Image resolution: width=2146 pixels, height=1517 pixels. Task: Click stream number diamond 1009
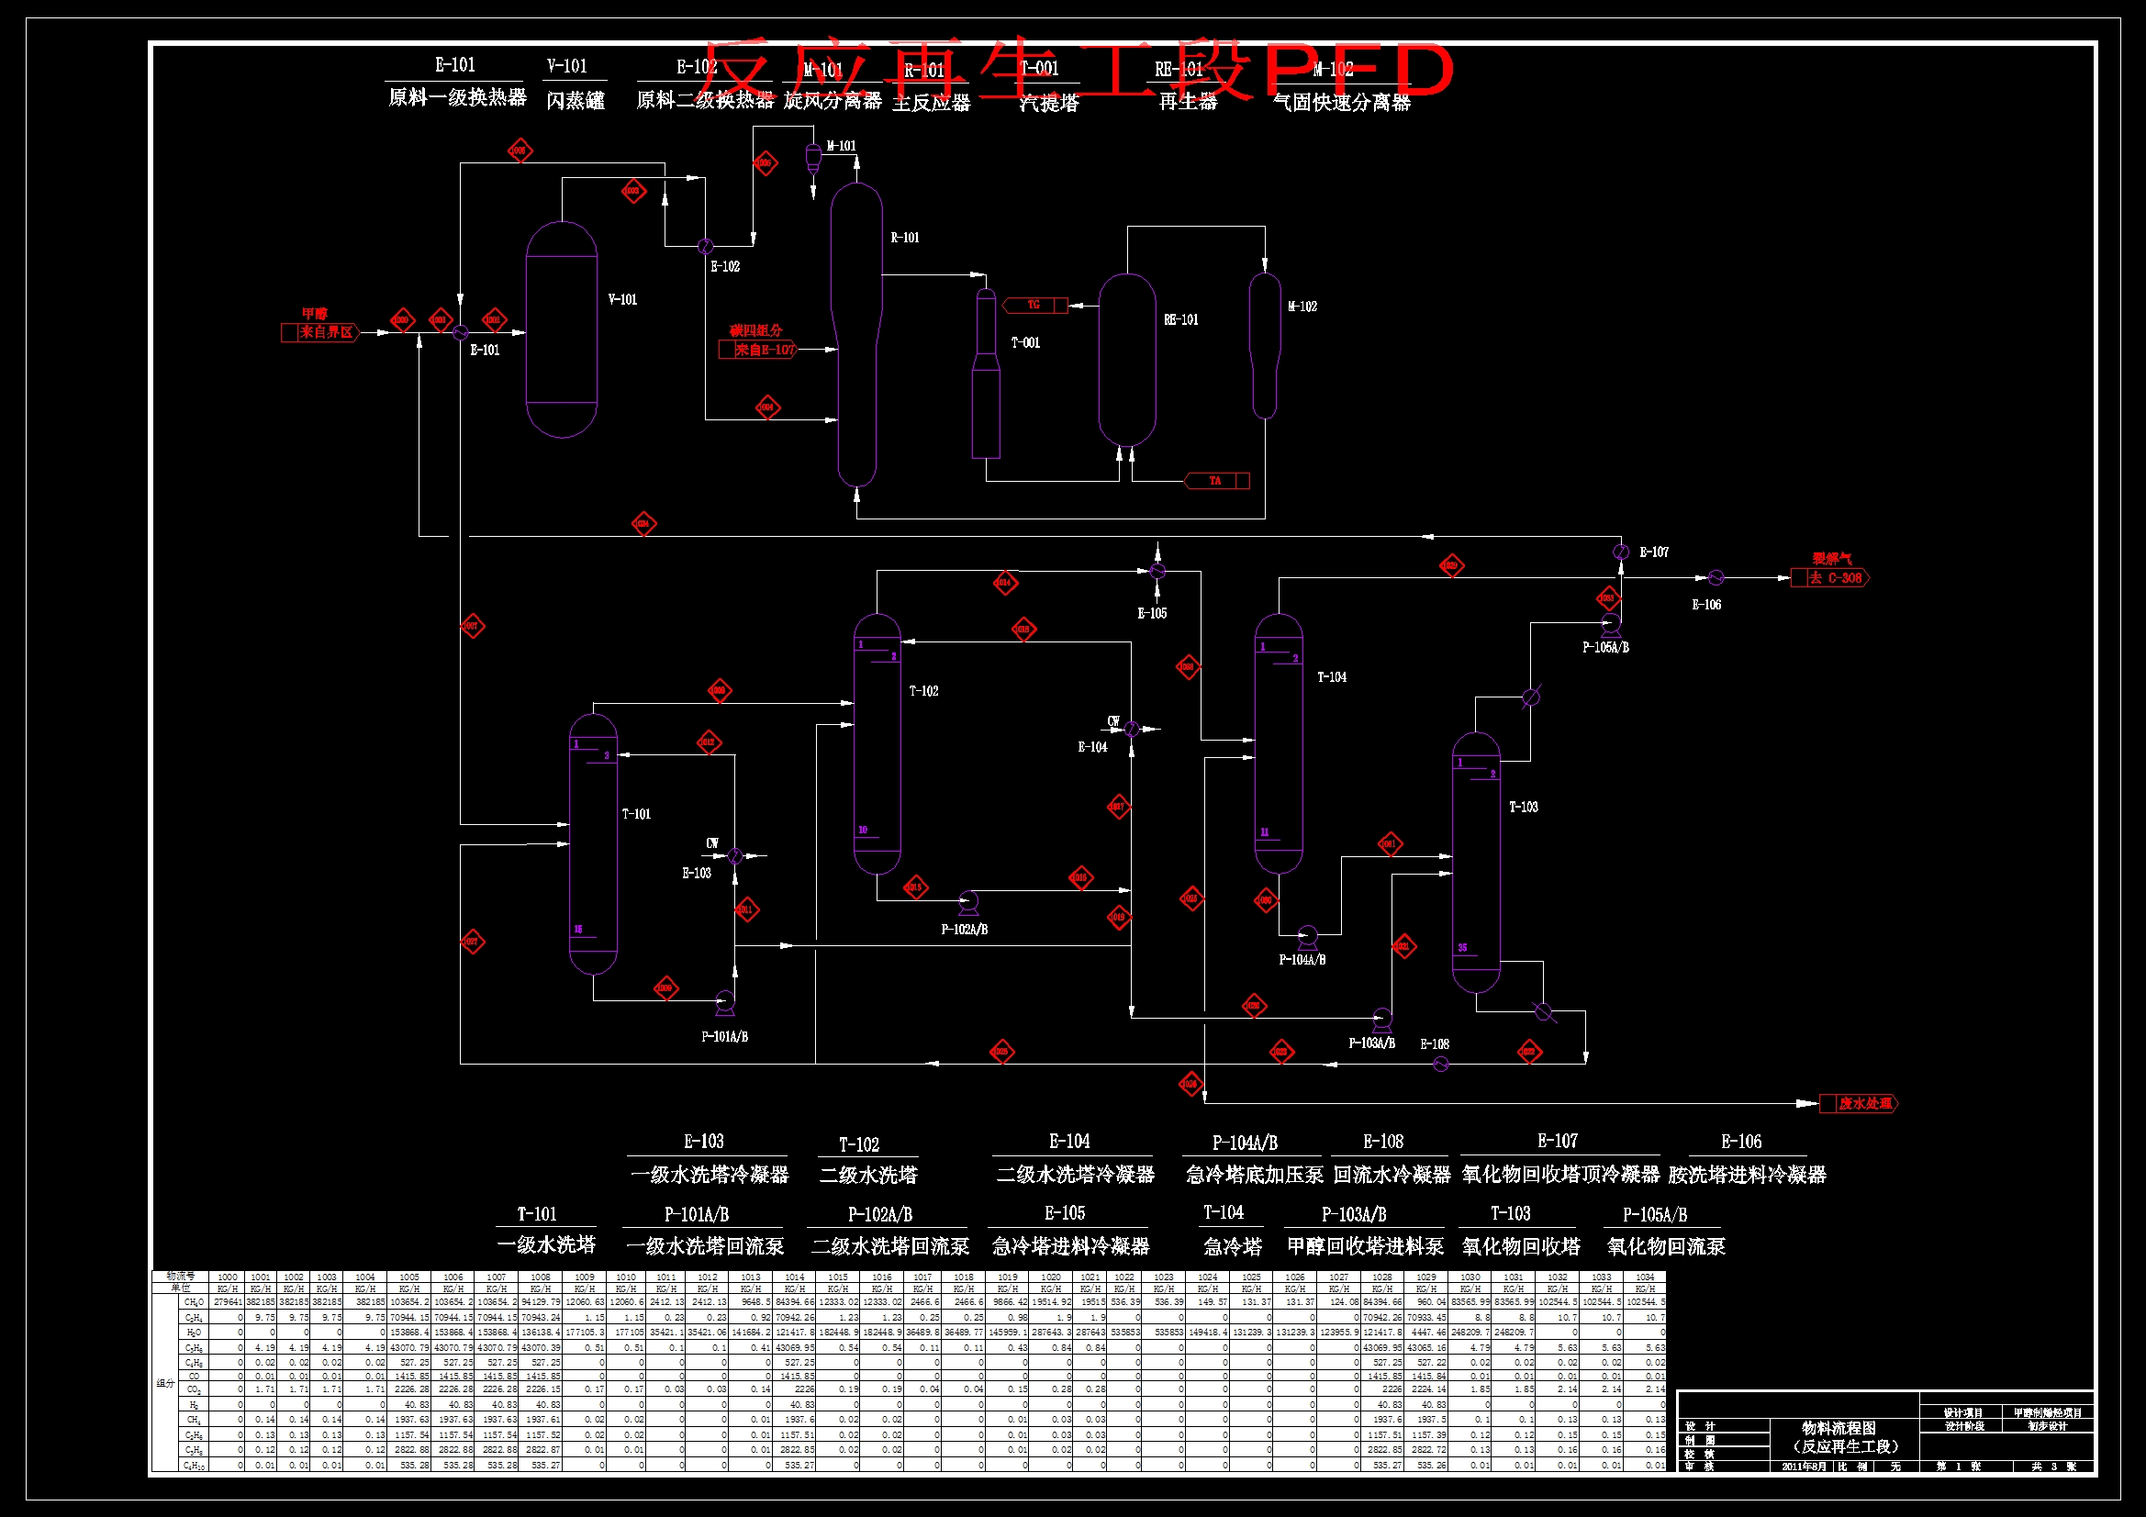[x=665, y=989]
